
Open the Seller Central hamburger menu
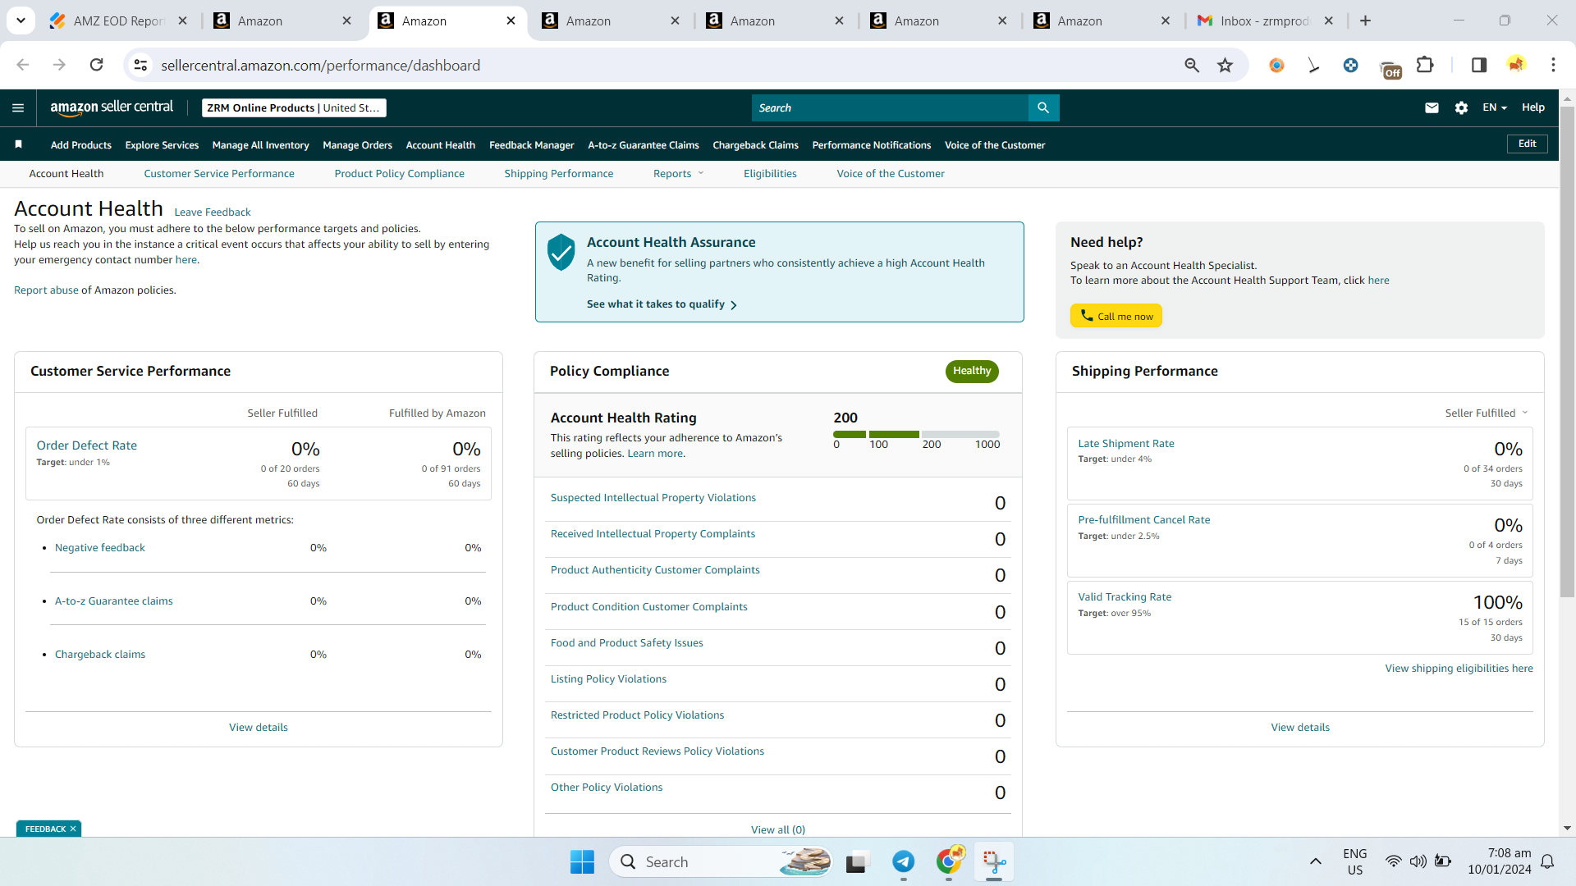(x=18, y=107)
